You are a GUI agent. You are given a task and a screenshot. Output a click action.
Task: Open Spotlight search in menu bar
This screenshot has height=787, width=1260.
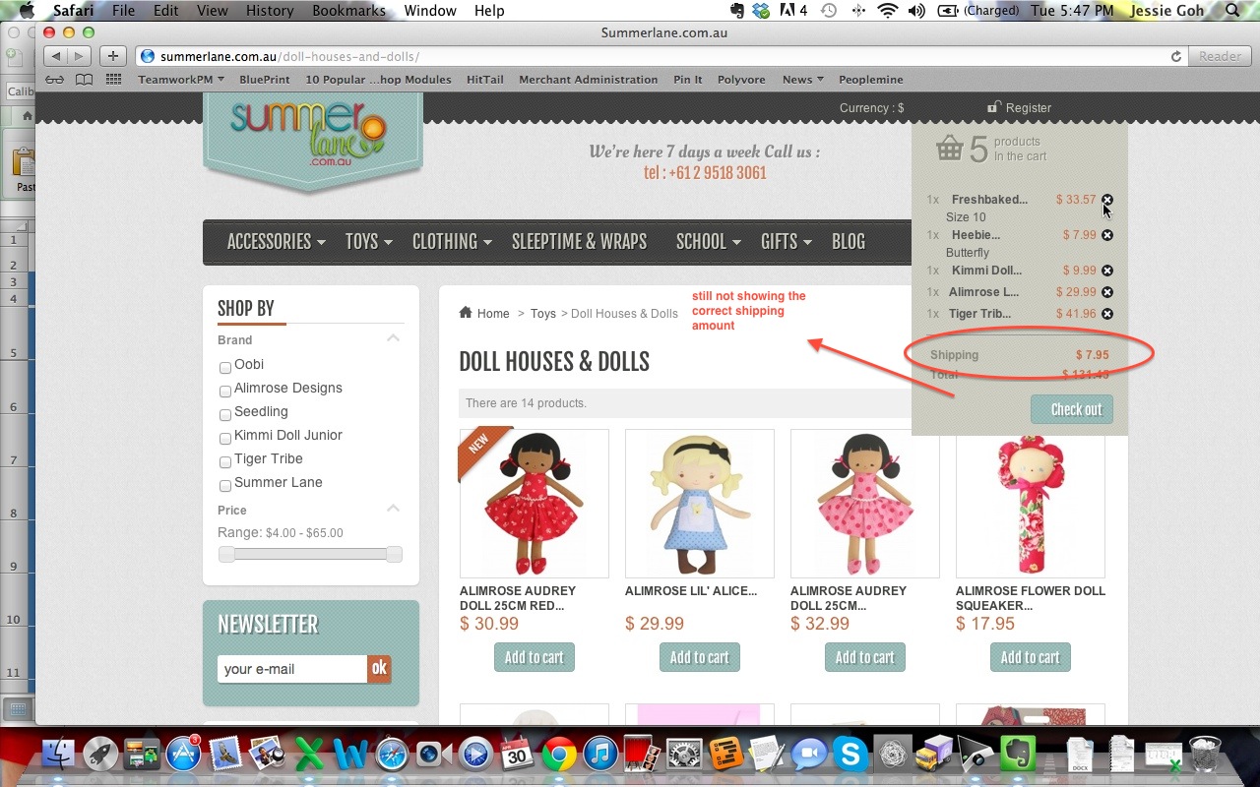click(x=1232, y=11)
